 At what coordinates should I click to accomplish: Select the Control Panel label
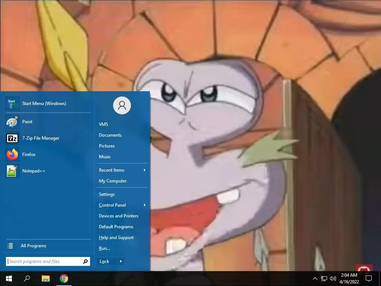tap(112, 205)
